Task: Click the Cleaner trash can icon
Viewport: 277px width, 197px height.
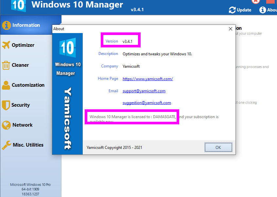Action: [6, 65]
